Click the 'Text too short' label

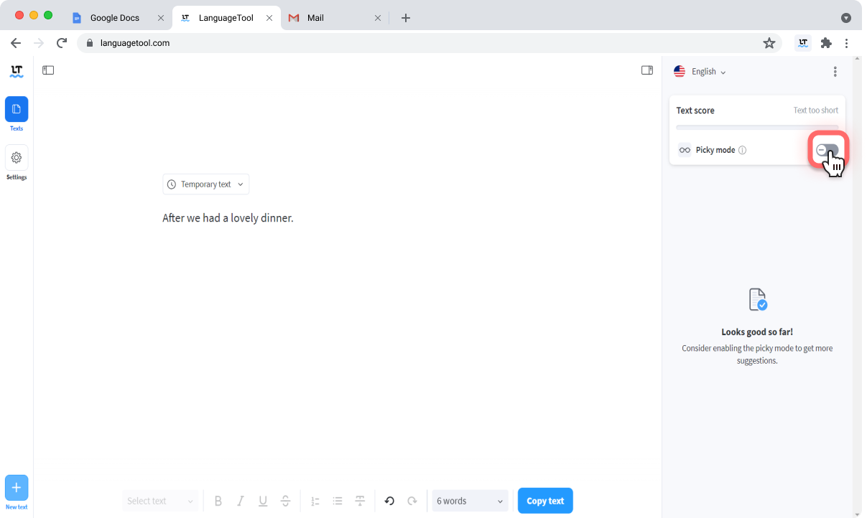(x=815, y=110)
